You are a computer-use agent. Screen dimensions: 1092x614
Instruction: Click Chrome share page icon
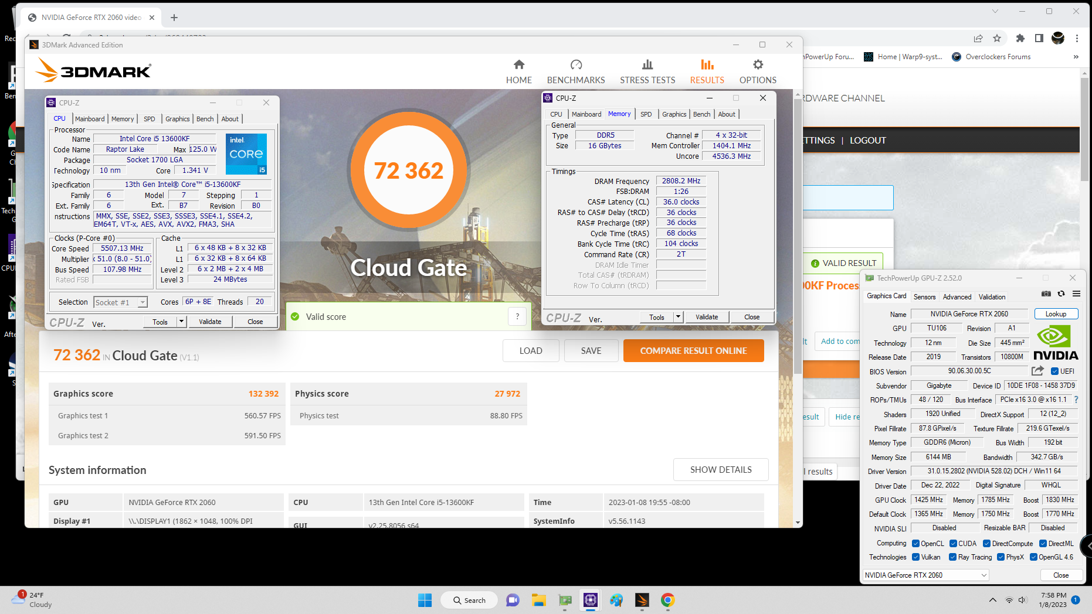[978, 38]
